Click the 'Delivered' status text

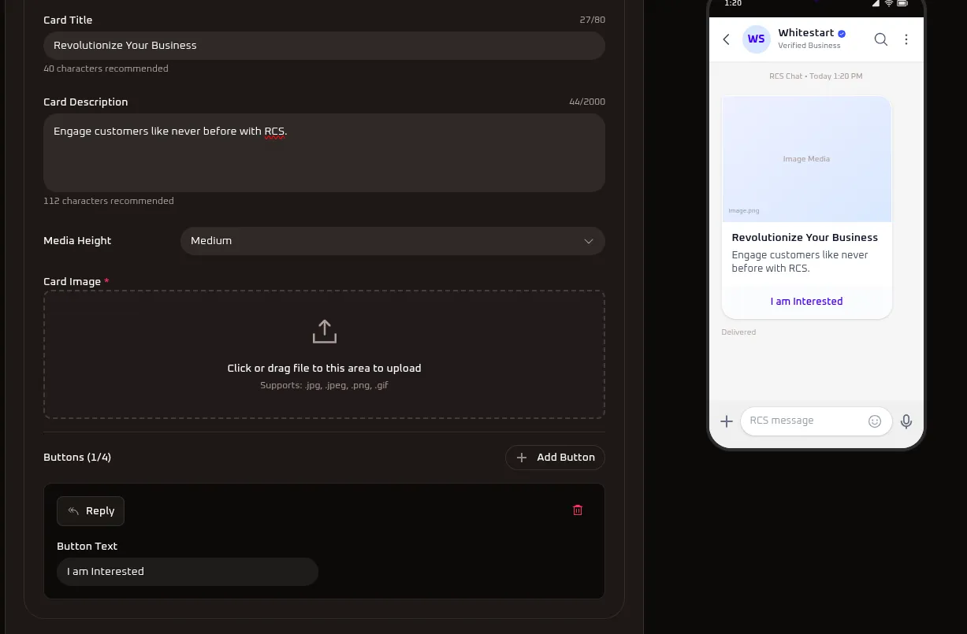click(738, 332)
